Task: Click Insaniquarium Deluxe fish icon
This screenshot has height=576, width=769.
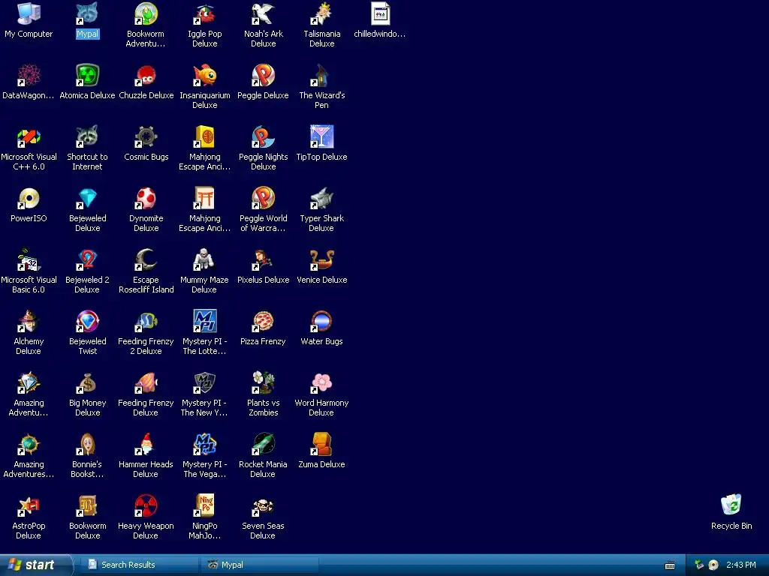Action: tap(204, 76)
